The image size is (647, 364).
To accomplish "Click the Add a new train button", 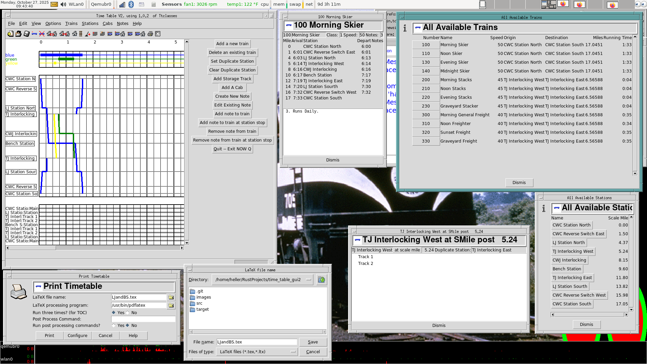I will 232,44.
